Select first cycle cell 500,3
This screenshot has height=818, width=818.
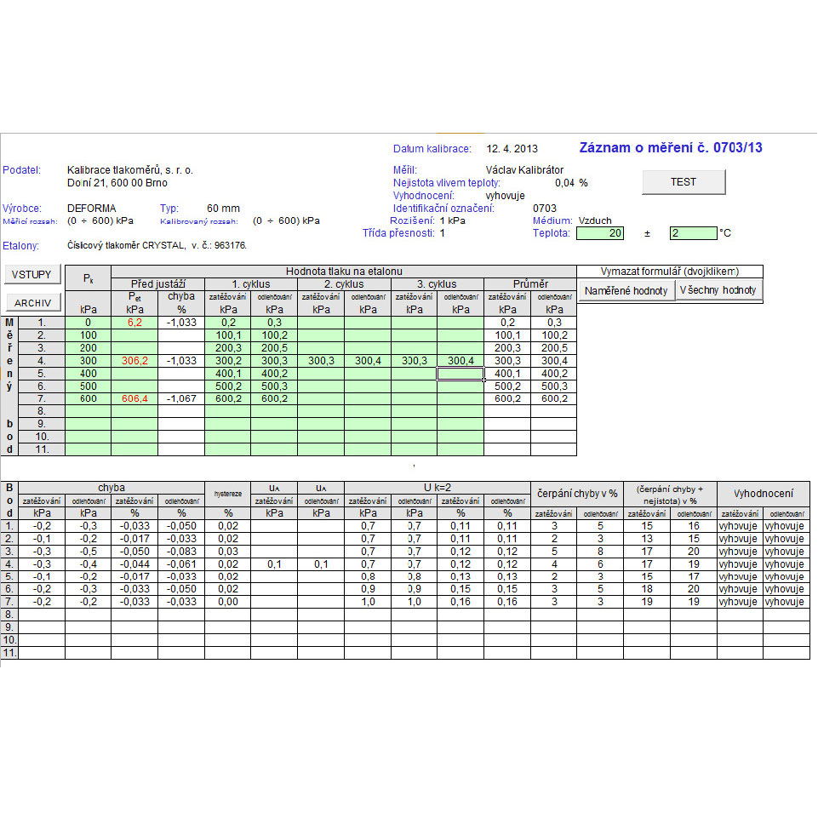pyautogui.click(x=274, y=386)
